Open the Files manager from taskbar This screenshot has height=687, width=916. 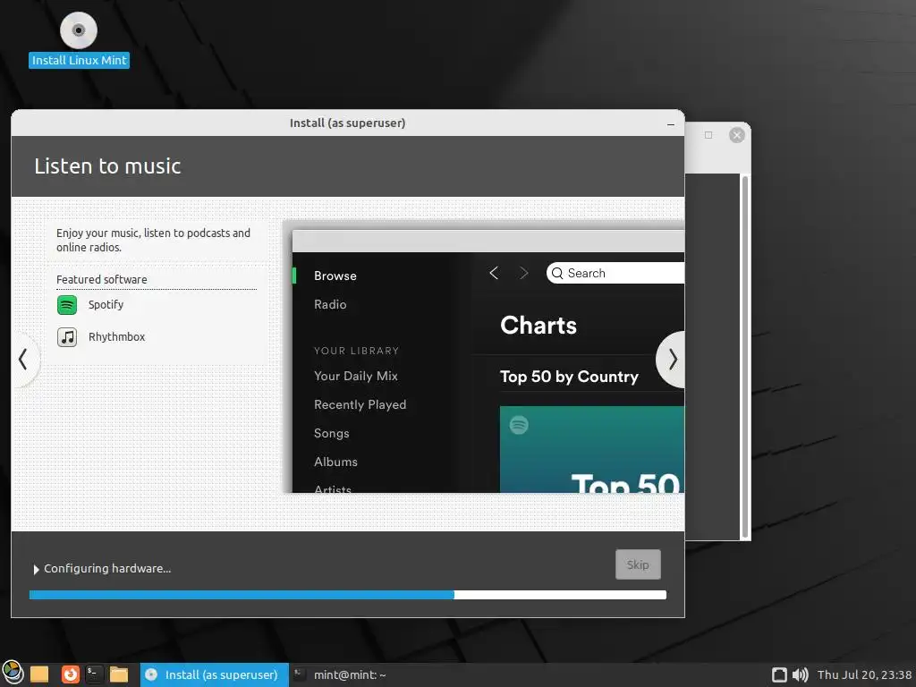click(119, 674)
